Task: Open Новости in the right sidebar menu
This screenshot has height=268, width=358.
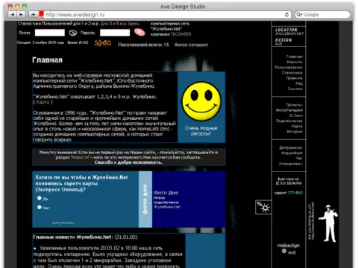Action: point(295,62)
